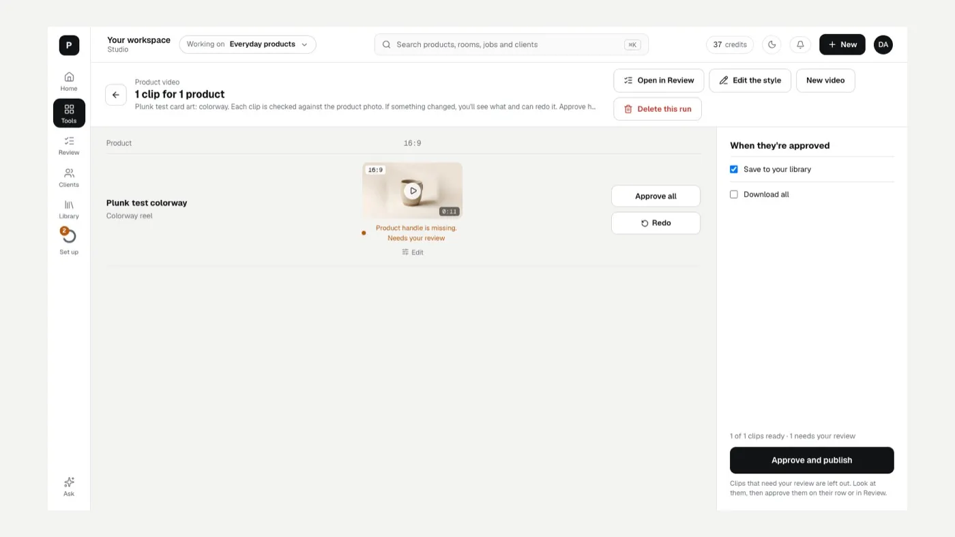Enable the Download all checkbox
Screen dimensions: 955x537
[x=734, y=194]
